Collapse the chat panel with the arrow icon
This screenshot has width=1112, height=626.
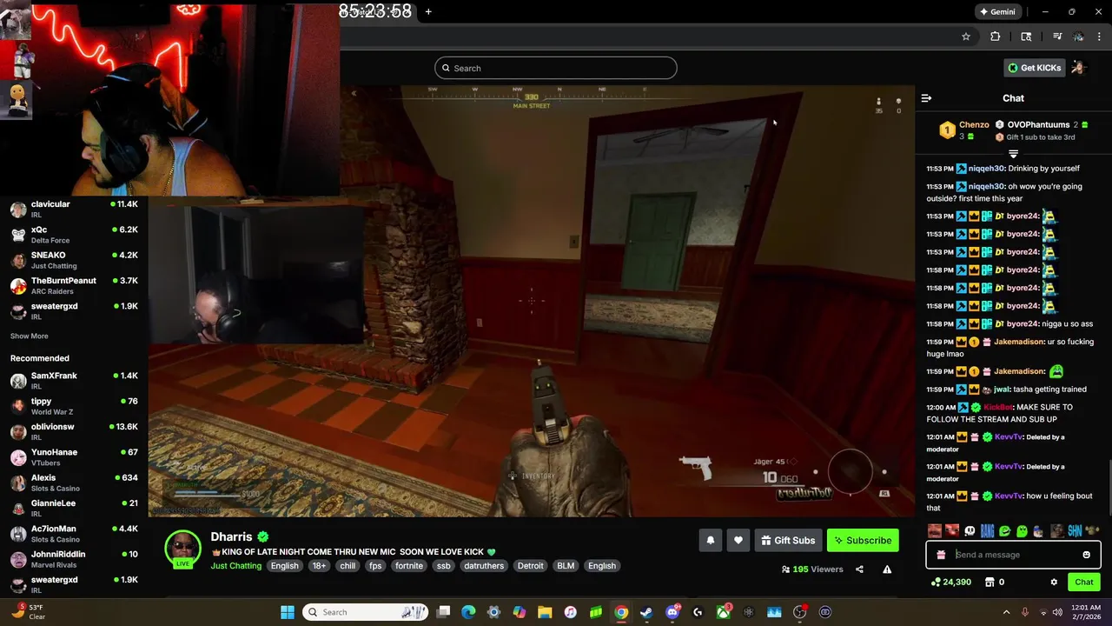click(x=926, y=98)
